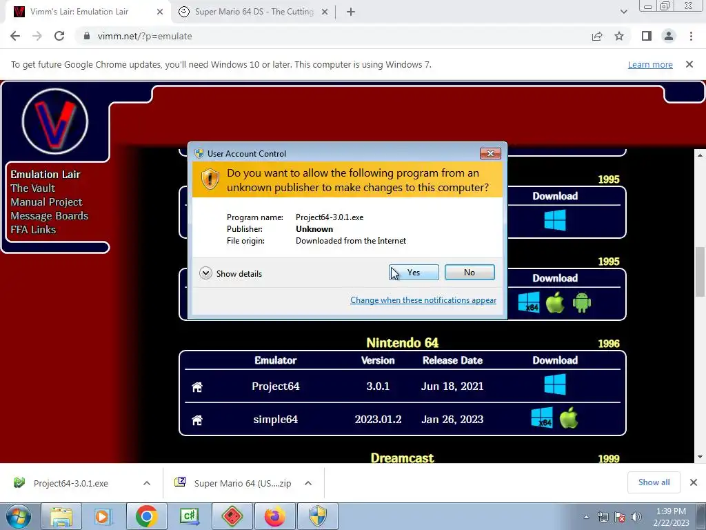Open Firefox from taskbar

tap(274, 516)
